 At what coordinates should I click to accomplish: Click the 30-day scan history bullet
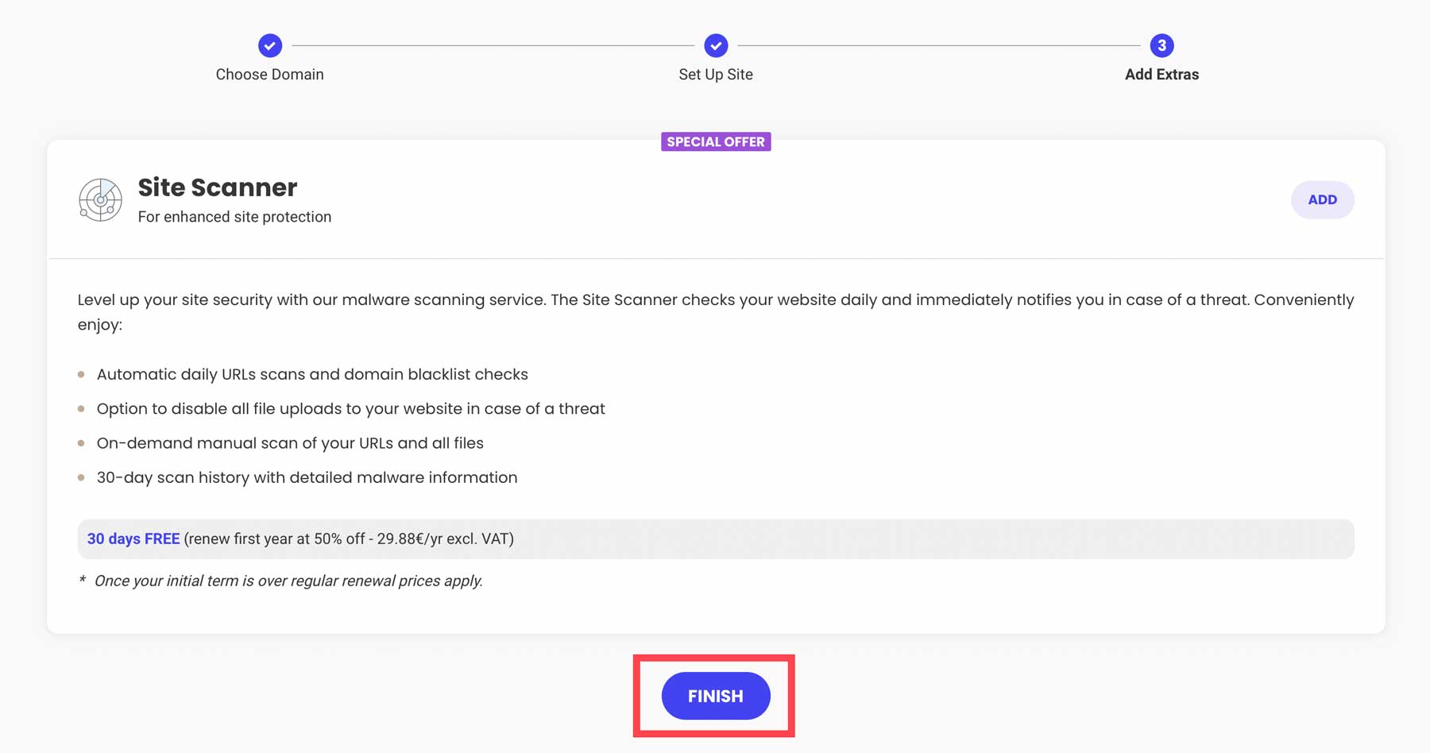click(x=307, y=477)
